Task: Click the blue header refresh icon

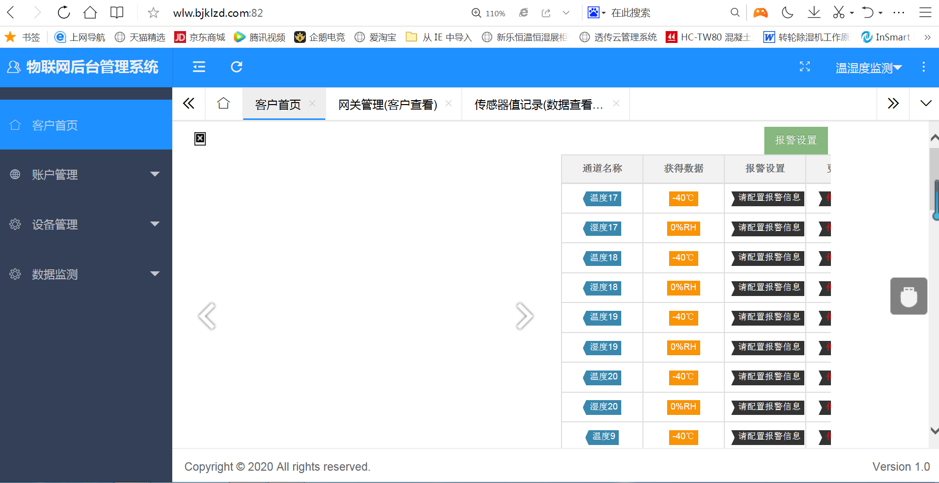Action: [237, 67]
